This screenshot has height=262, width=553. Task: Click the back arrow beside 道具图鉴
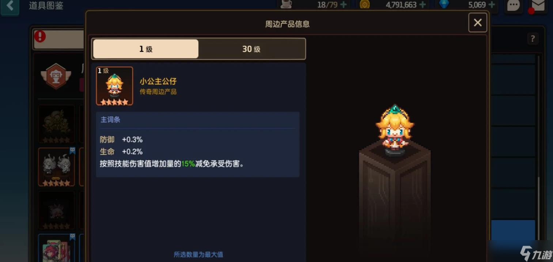[10, 6]
